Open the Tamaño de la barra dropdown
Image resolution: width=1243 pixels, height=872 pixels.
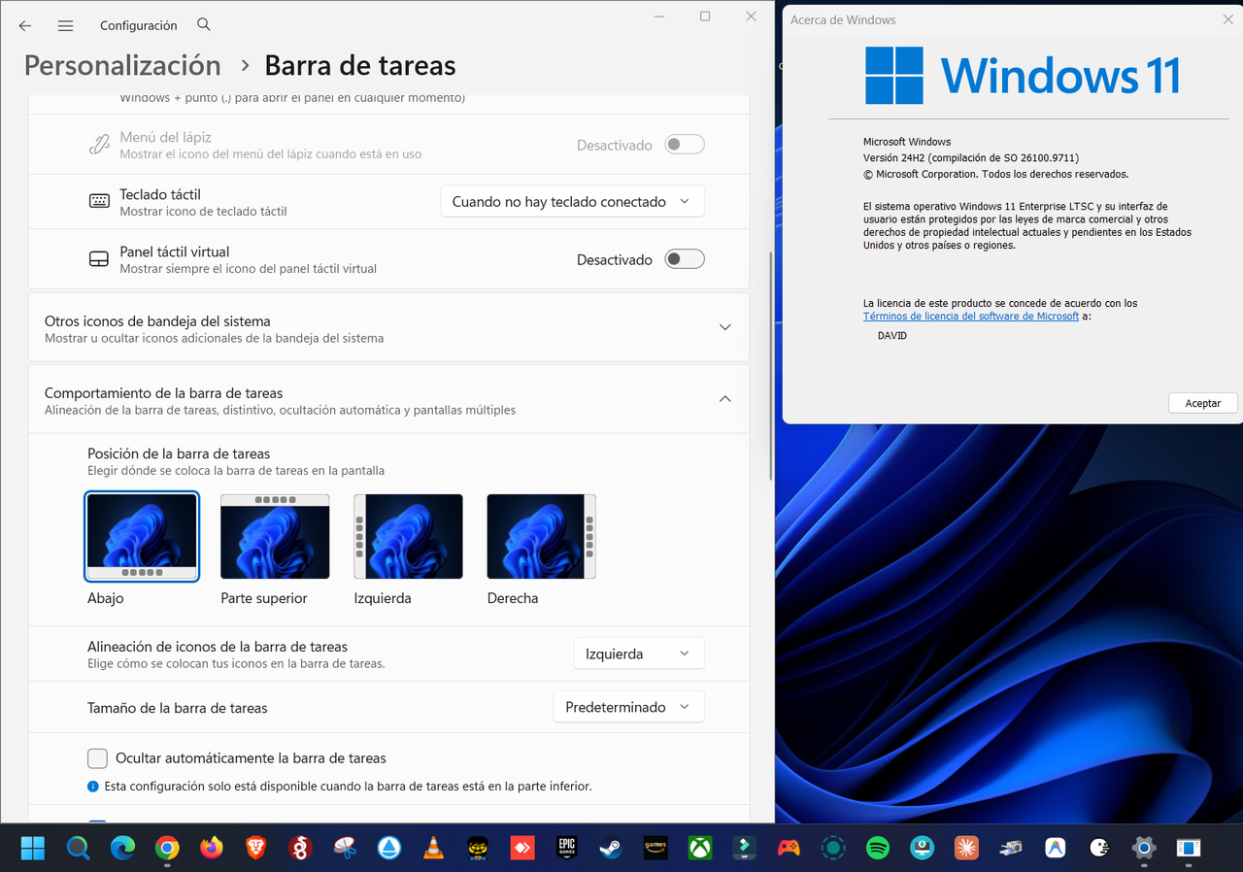629,707
